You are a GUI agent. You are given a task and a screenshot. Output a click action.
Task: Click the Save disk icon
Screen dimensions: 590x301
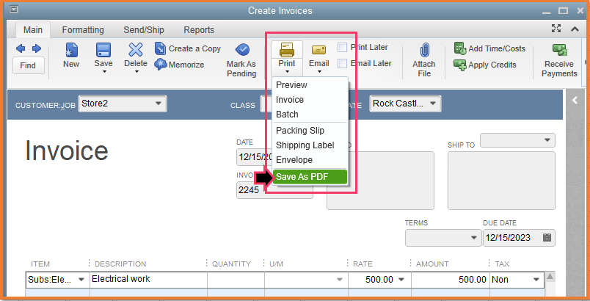pos(103,50)
